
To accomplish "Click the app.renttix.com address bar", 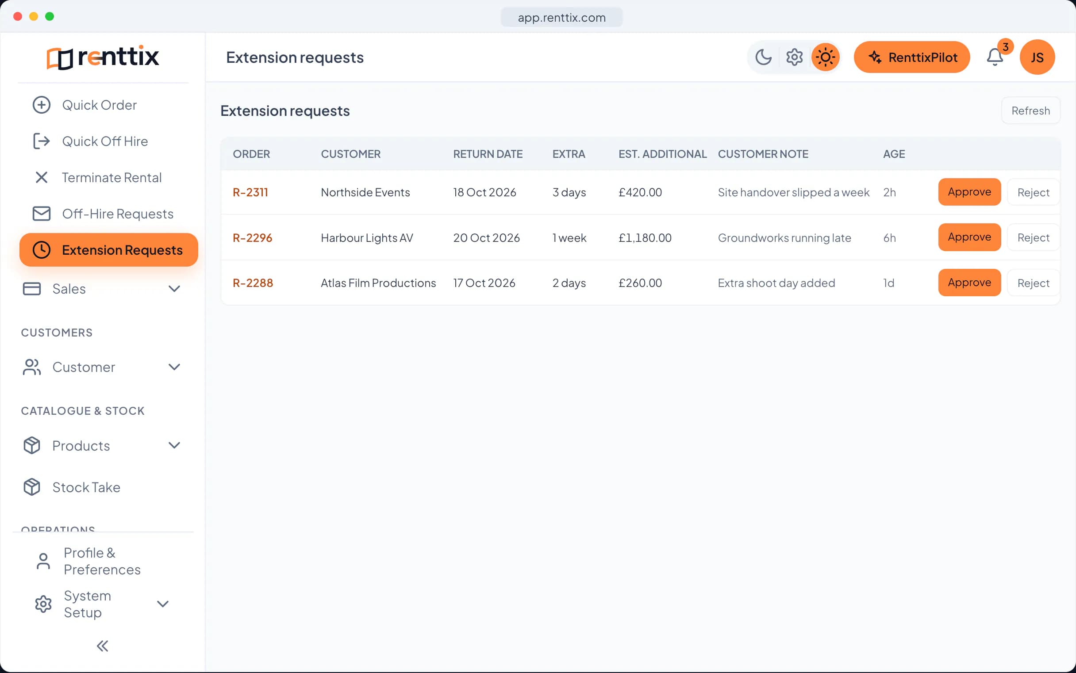I will [561, 17].
